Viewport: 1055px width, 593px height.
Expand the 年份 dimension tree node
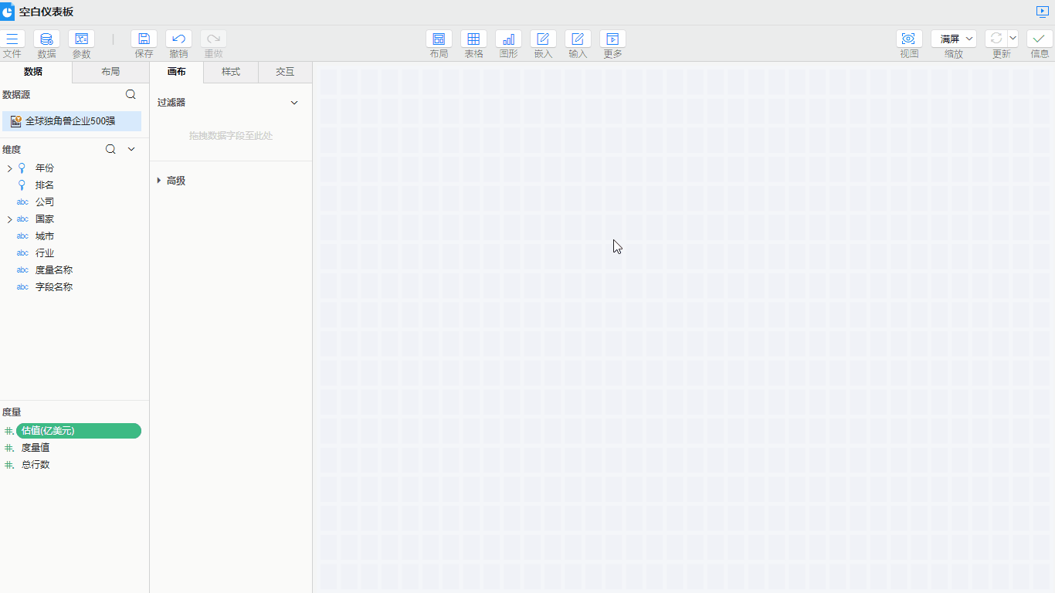tap(9, 168)
